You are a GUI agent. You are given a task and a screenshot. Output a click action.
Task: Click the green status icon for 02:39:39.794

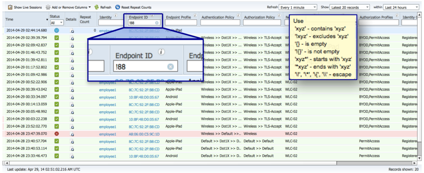coord(56,38)
